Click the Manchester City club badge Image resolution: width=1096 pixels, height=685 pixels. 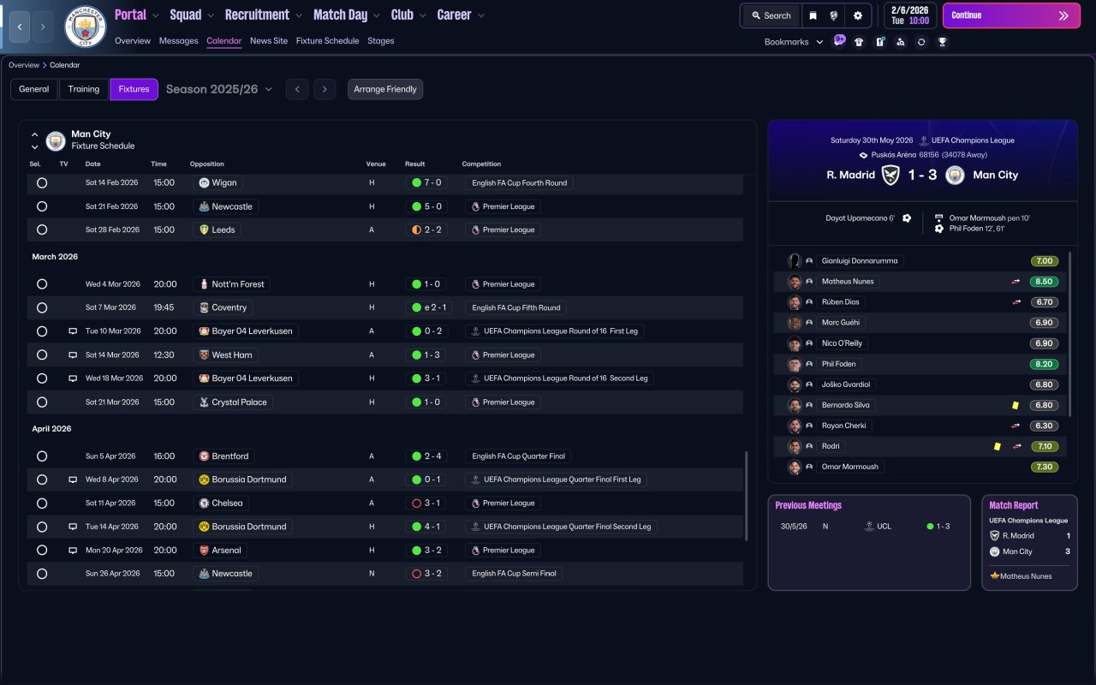(x=85, y=27)
